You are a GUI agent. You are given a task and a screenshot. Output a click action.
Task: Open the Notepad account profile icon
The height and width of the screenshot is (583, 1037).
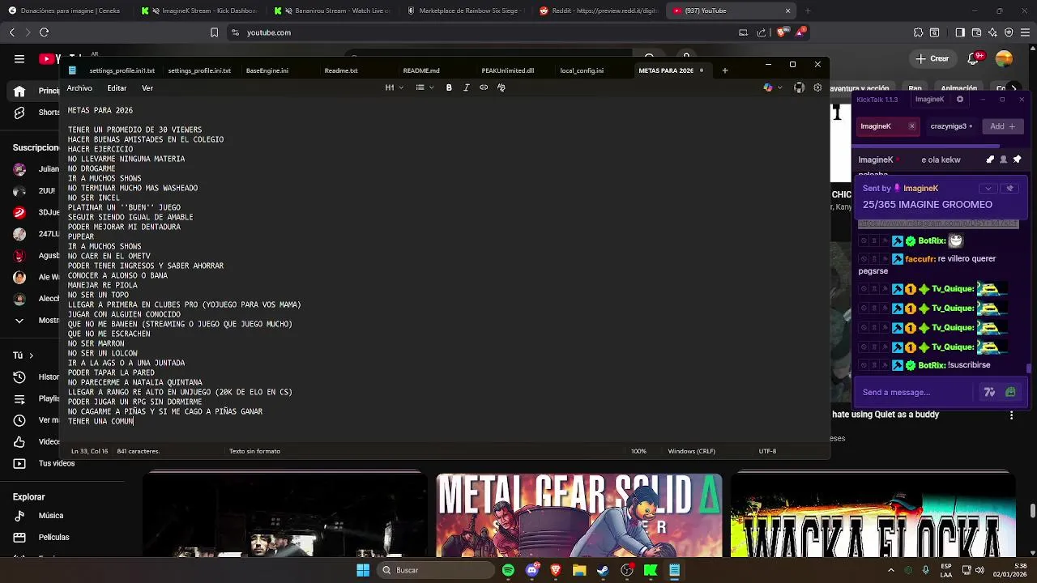point(799,87)
